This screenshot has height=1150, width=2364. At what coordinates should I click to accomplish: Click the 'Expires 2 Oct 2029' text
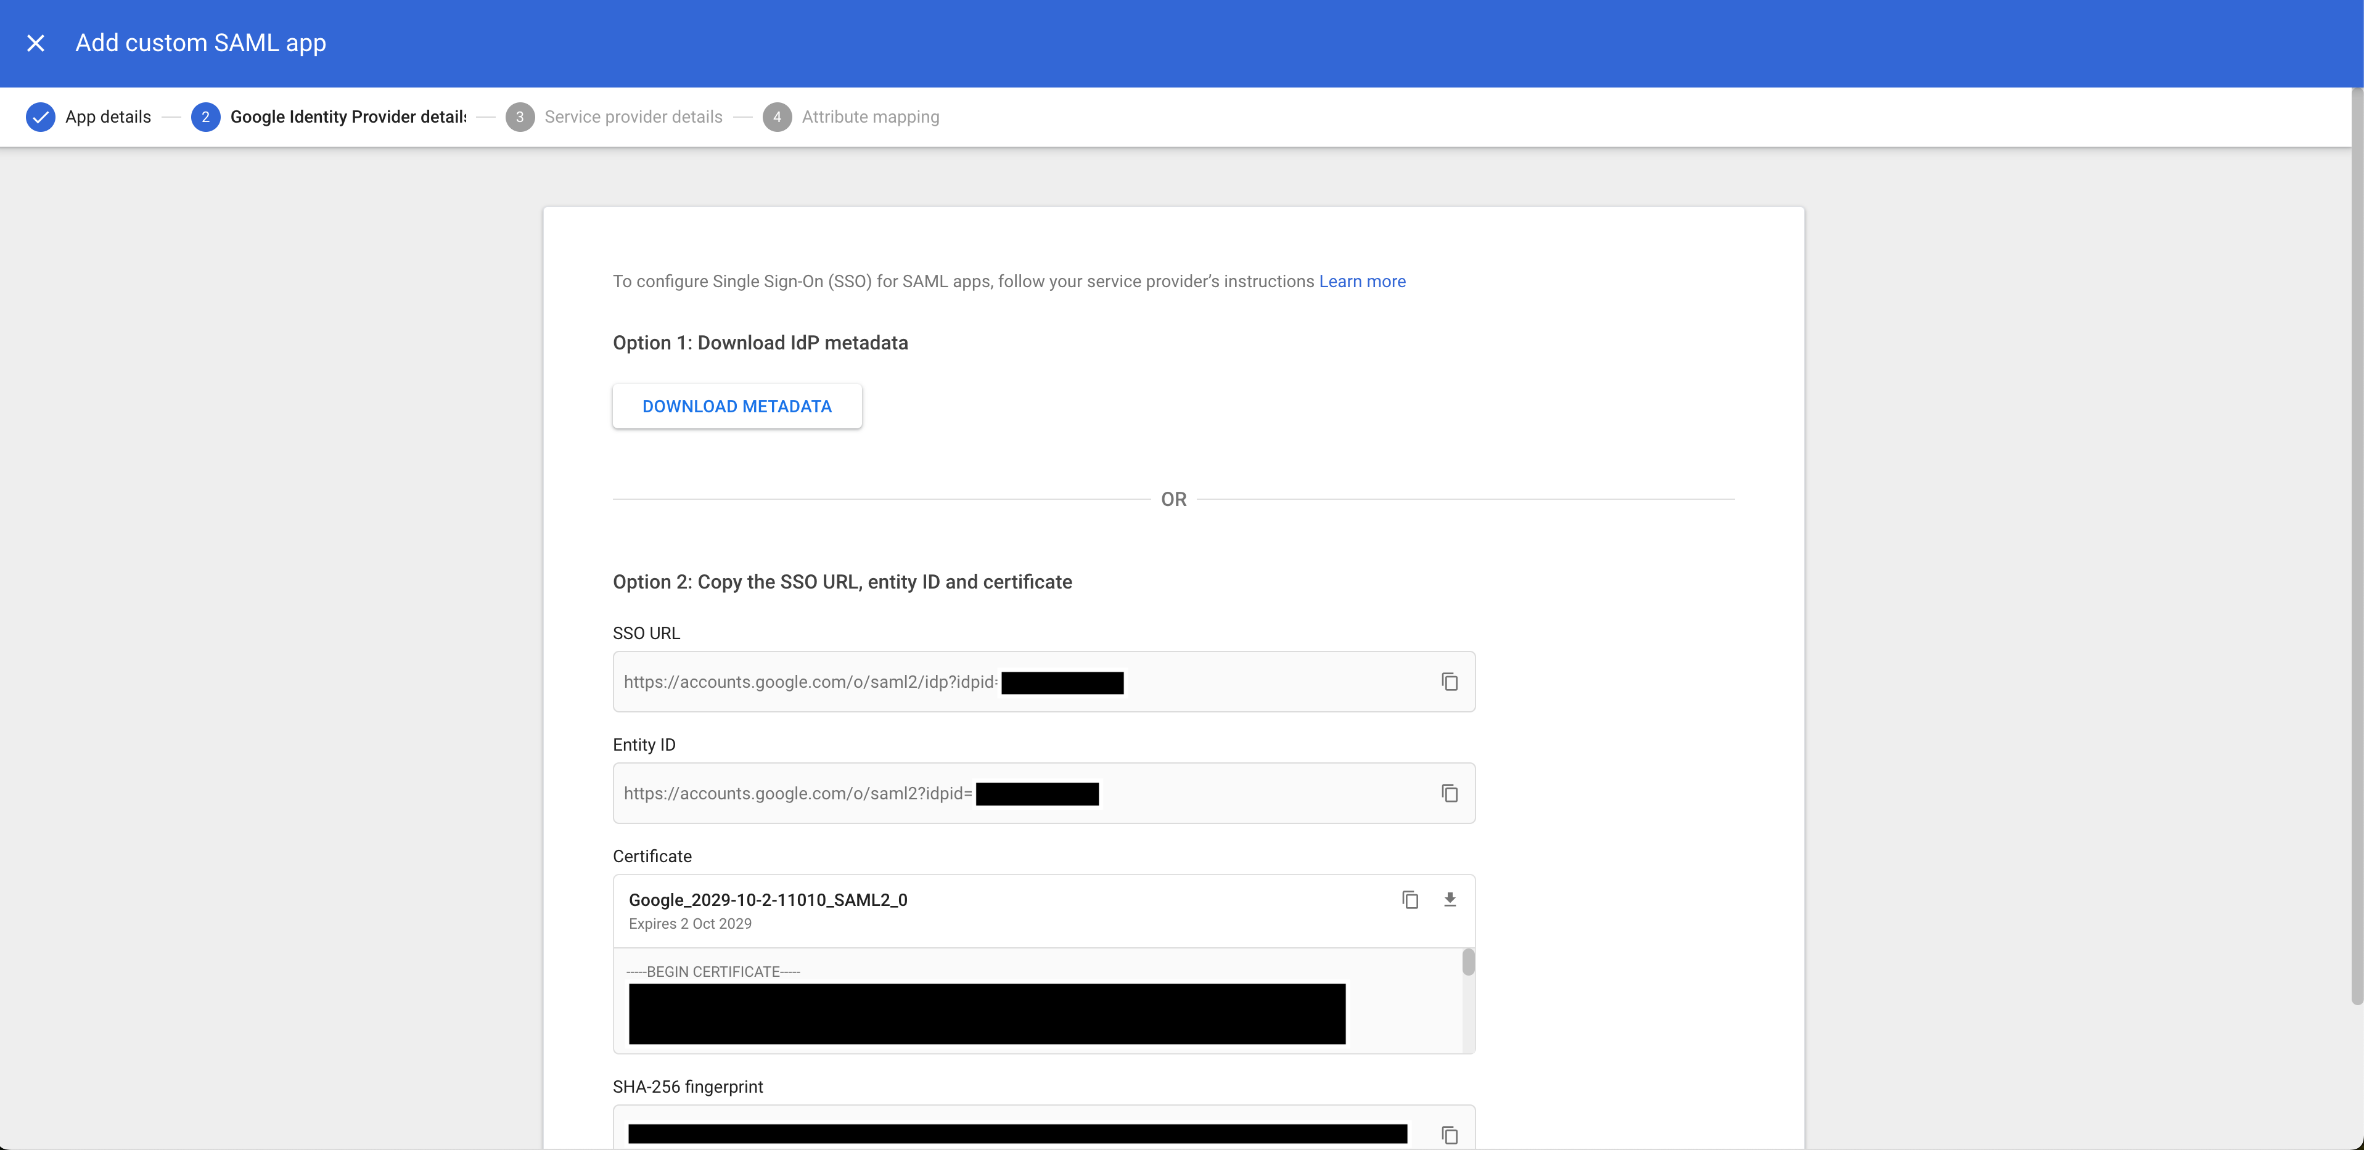tap(690, 923)
